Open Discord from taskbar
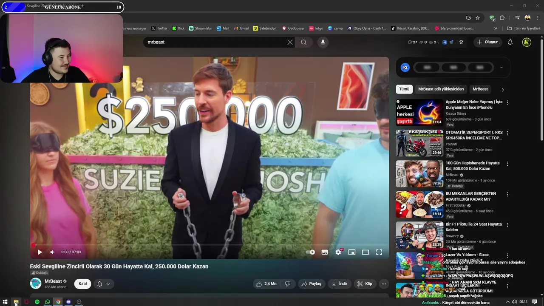Screen dimensions: 544x306 pos(68,302)
